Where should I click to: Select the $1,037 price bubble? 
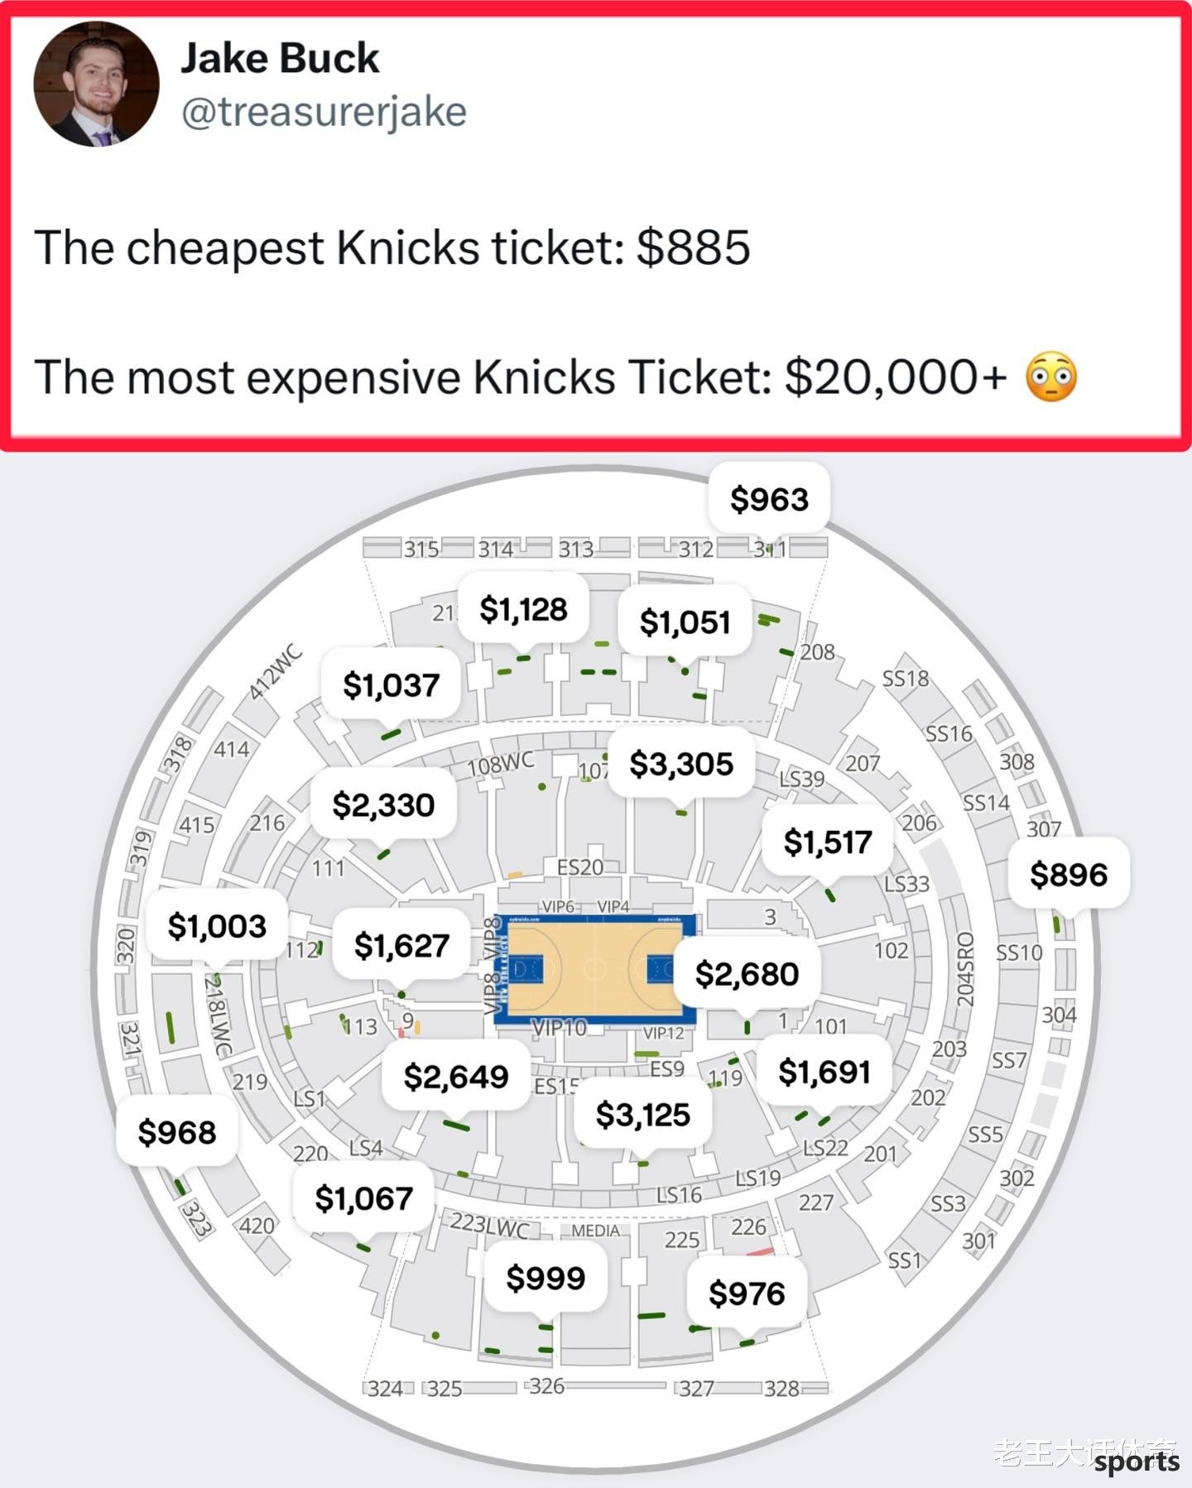[391, 685]
